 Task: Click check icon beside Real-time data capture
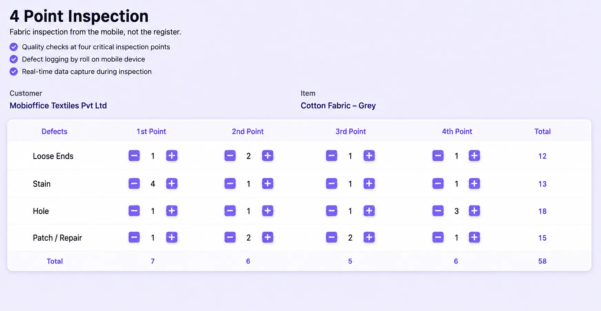(x=14, y=72)
